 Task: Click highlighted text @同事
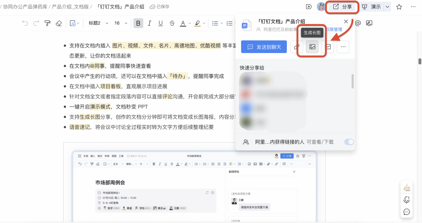tap(97, 66)
